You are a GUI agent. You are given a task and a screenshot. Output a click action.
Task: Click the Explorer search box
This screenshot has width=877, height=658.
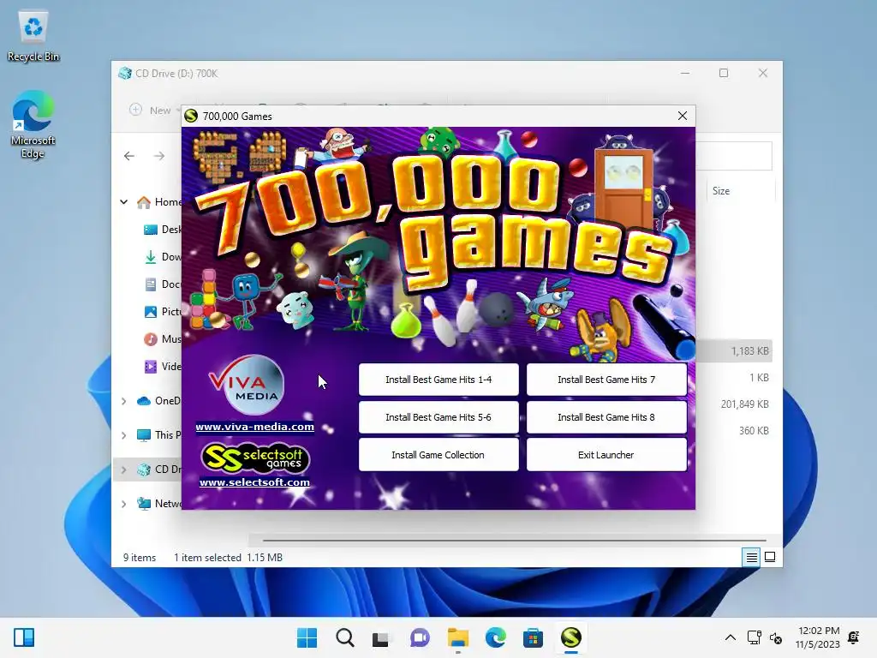point(734,156)
